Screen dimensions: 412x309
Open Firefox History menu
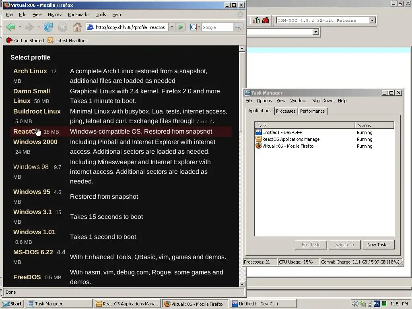pos(55,14)
